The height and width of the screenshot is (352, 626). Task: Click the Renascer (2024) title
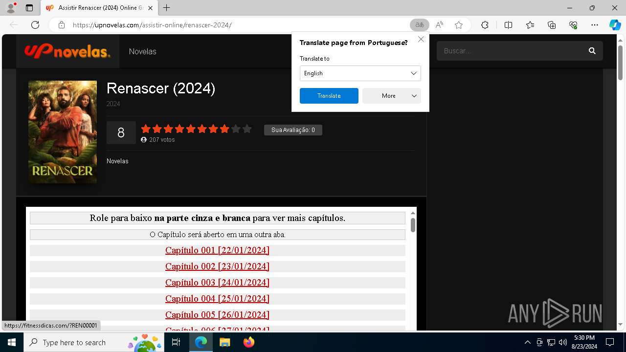click(161, 88)
